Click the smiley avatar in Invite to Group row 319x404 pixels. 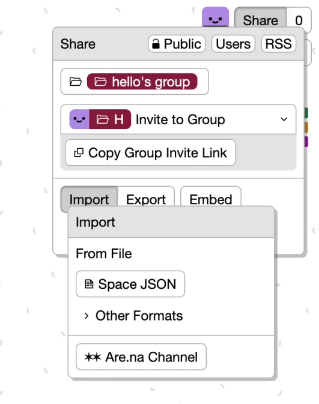coord(79,119)
